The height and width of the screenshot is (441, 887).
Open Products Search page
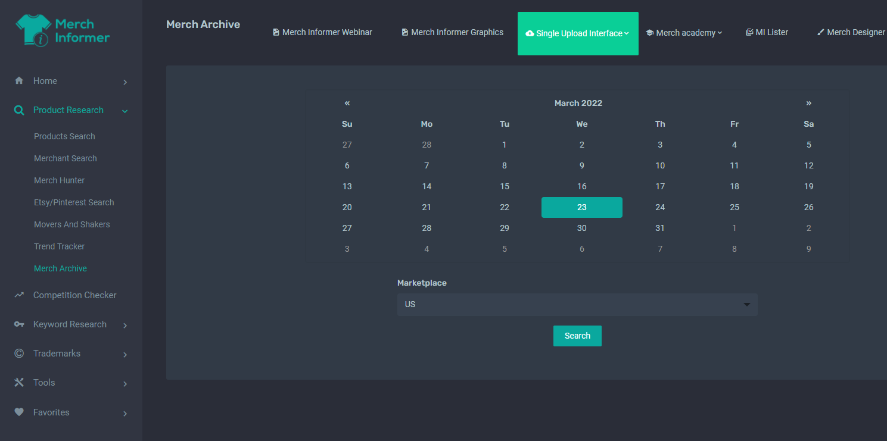pyautogui.click(x=64, y=136)
